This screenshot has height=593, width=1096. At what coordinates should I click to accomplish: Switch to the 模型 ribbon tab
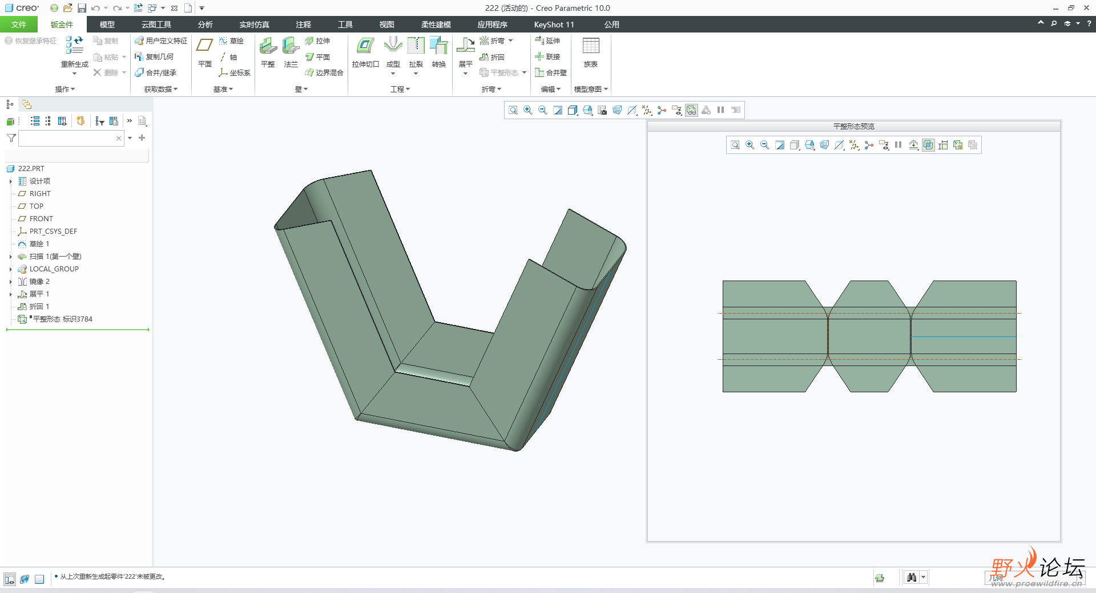coord(107,25)
